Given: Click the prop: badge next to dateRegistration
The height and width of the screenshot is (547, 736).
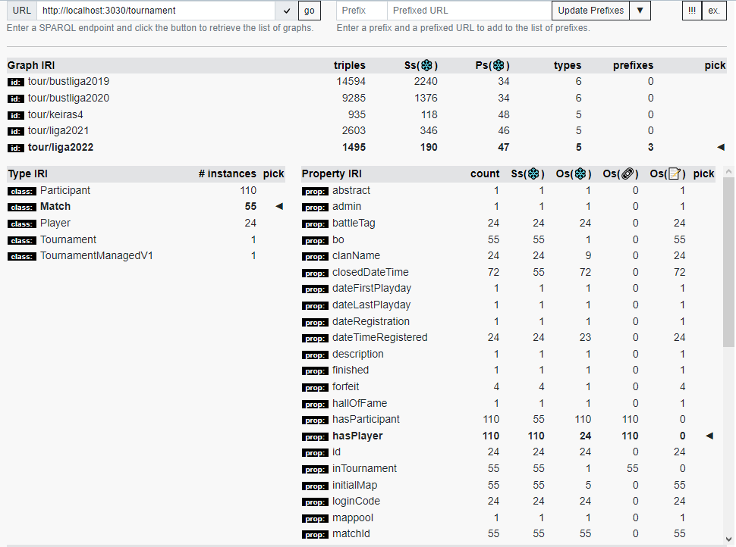Looking at the screenshot, I should (x=315, y=323).
